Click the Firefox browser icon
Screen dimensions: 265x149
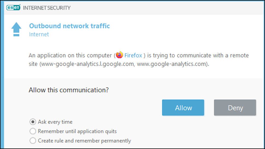click(x=119, y=55)
